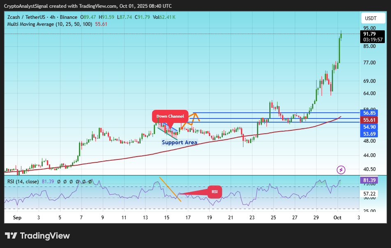Click the 48.00 price axis tick
391x248 pixels.
(x=369, y=141)
